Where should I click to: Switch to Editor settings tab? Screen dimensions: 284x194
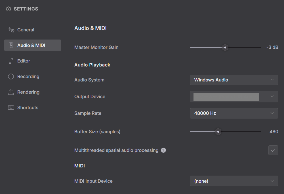coord(33,61)
